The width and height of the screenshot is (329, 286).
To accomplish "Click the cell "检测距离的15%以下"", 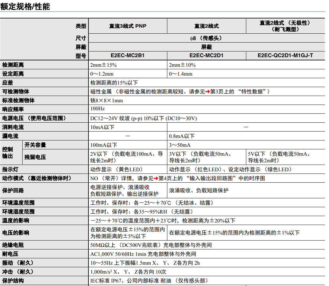I will pos(114,83).
